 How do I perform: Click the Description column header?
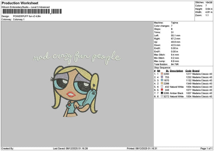tap(176, 71)
